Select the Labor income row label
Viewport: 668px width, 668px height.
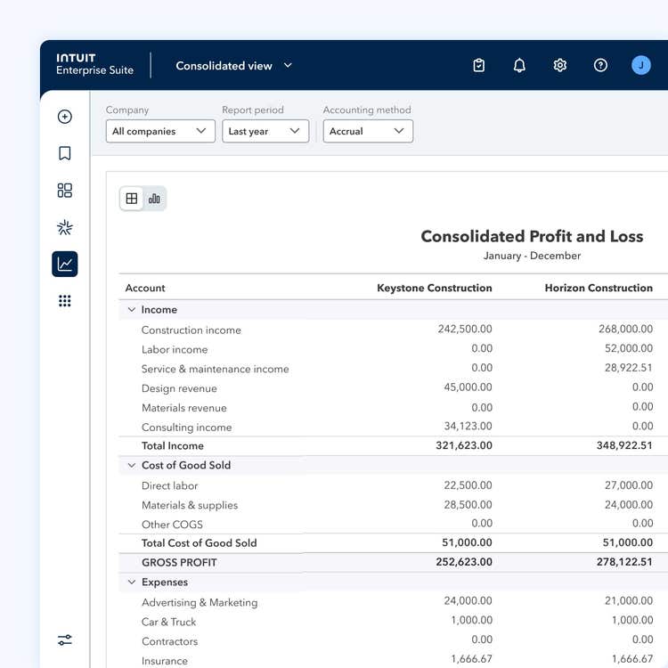pos(175,350)
